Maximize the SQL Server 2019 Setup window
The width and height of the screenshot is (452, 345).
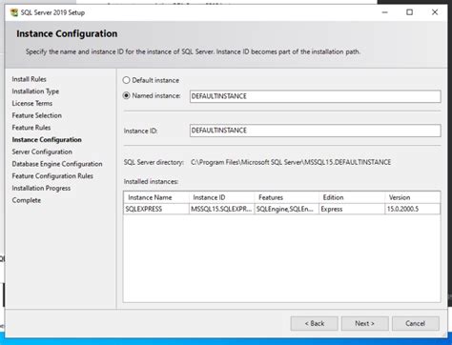409,12
